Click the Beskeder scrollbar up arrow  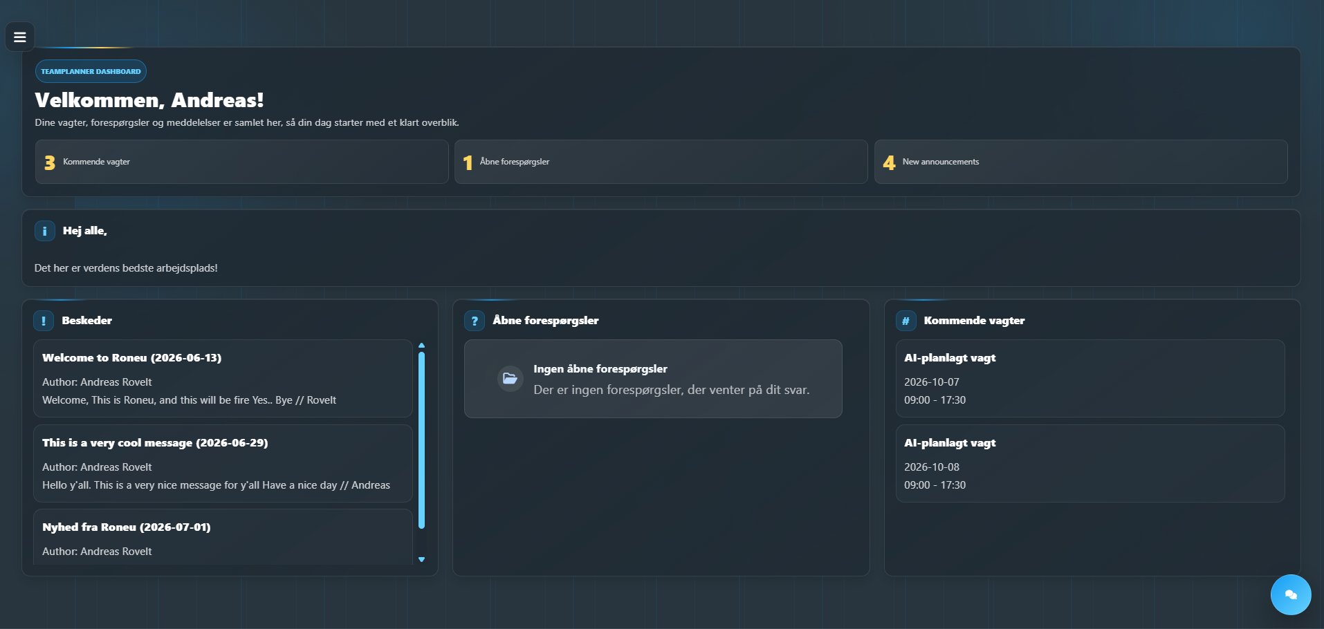(421, 345)
